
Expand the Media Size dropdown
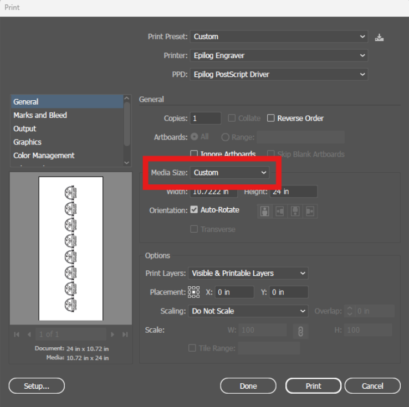[230, 173]
